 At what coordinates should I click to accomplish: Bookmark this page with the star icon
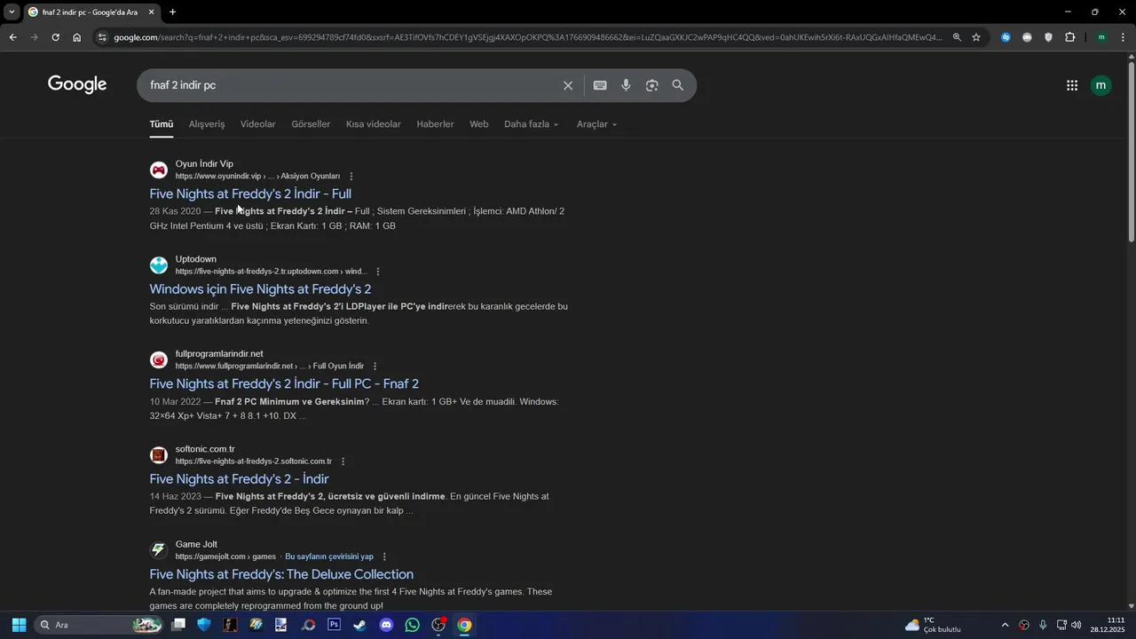pos(976,37)
